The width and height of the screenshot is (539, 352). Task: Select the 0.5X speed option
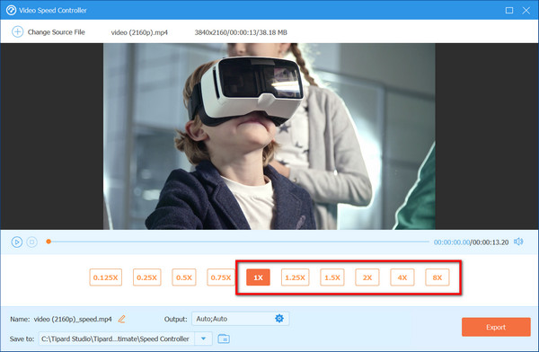point(184,277)
